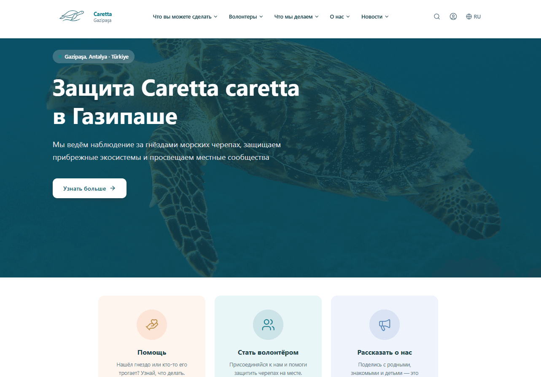Open the Помощь card title
Image resolution: width=541 pixels, height=377 pixels.
click(x=152, y=353)
